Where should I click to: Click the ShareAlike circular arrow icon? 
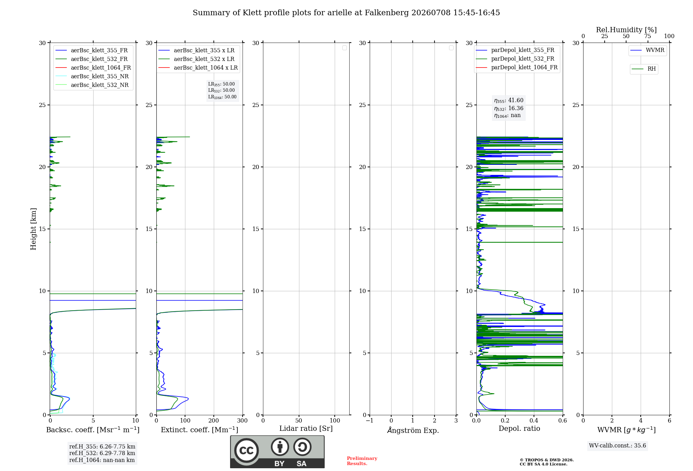pyautogui.click(x=302, y=447)
